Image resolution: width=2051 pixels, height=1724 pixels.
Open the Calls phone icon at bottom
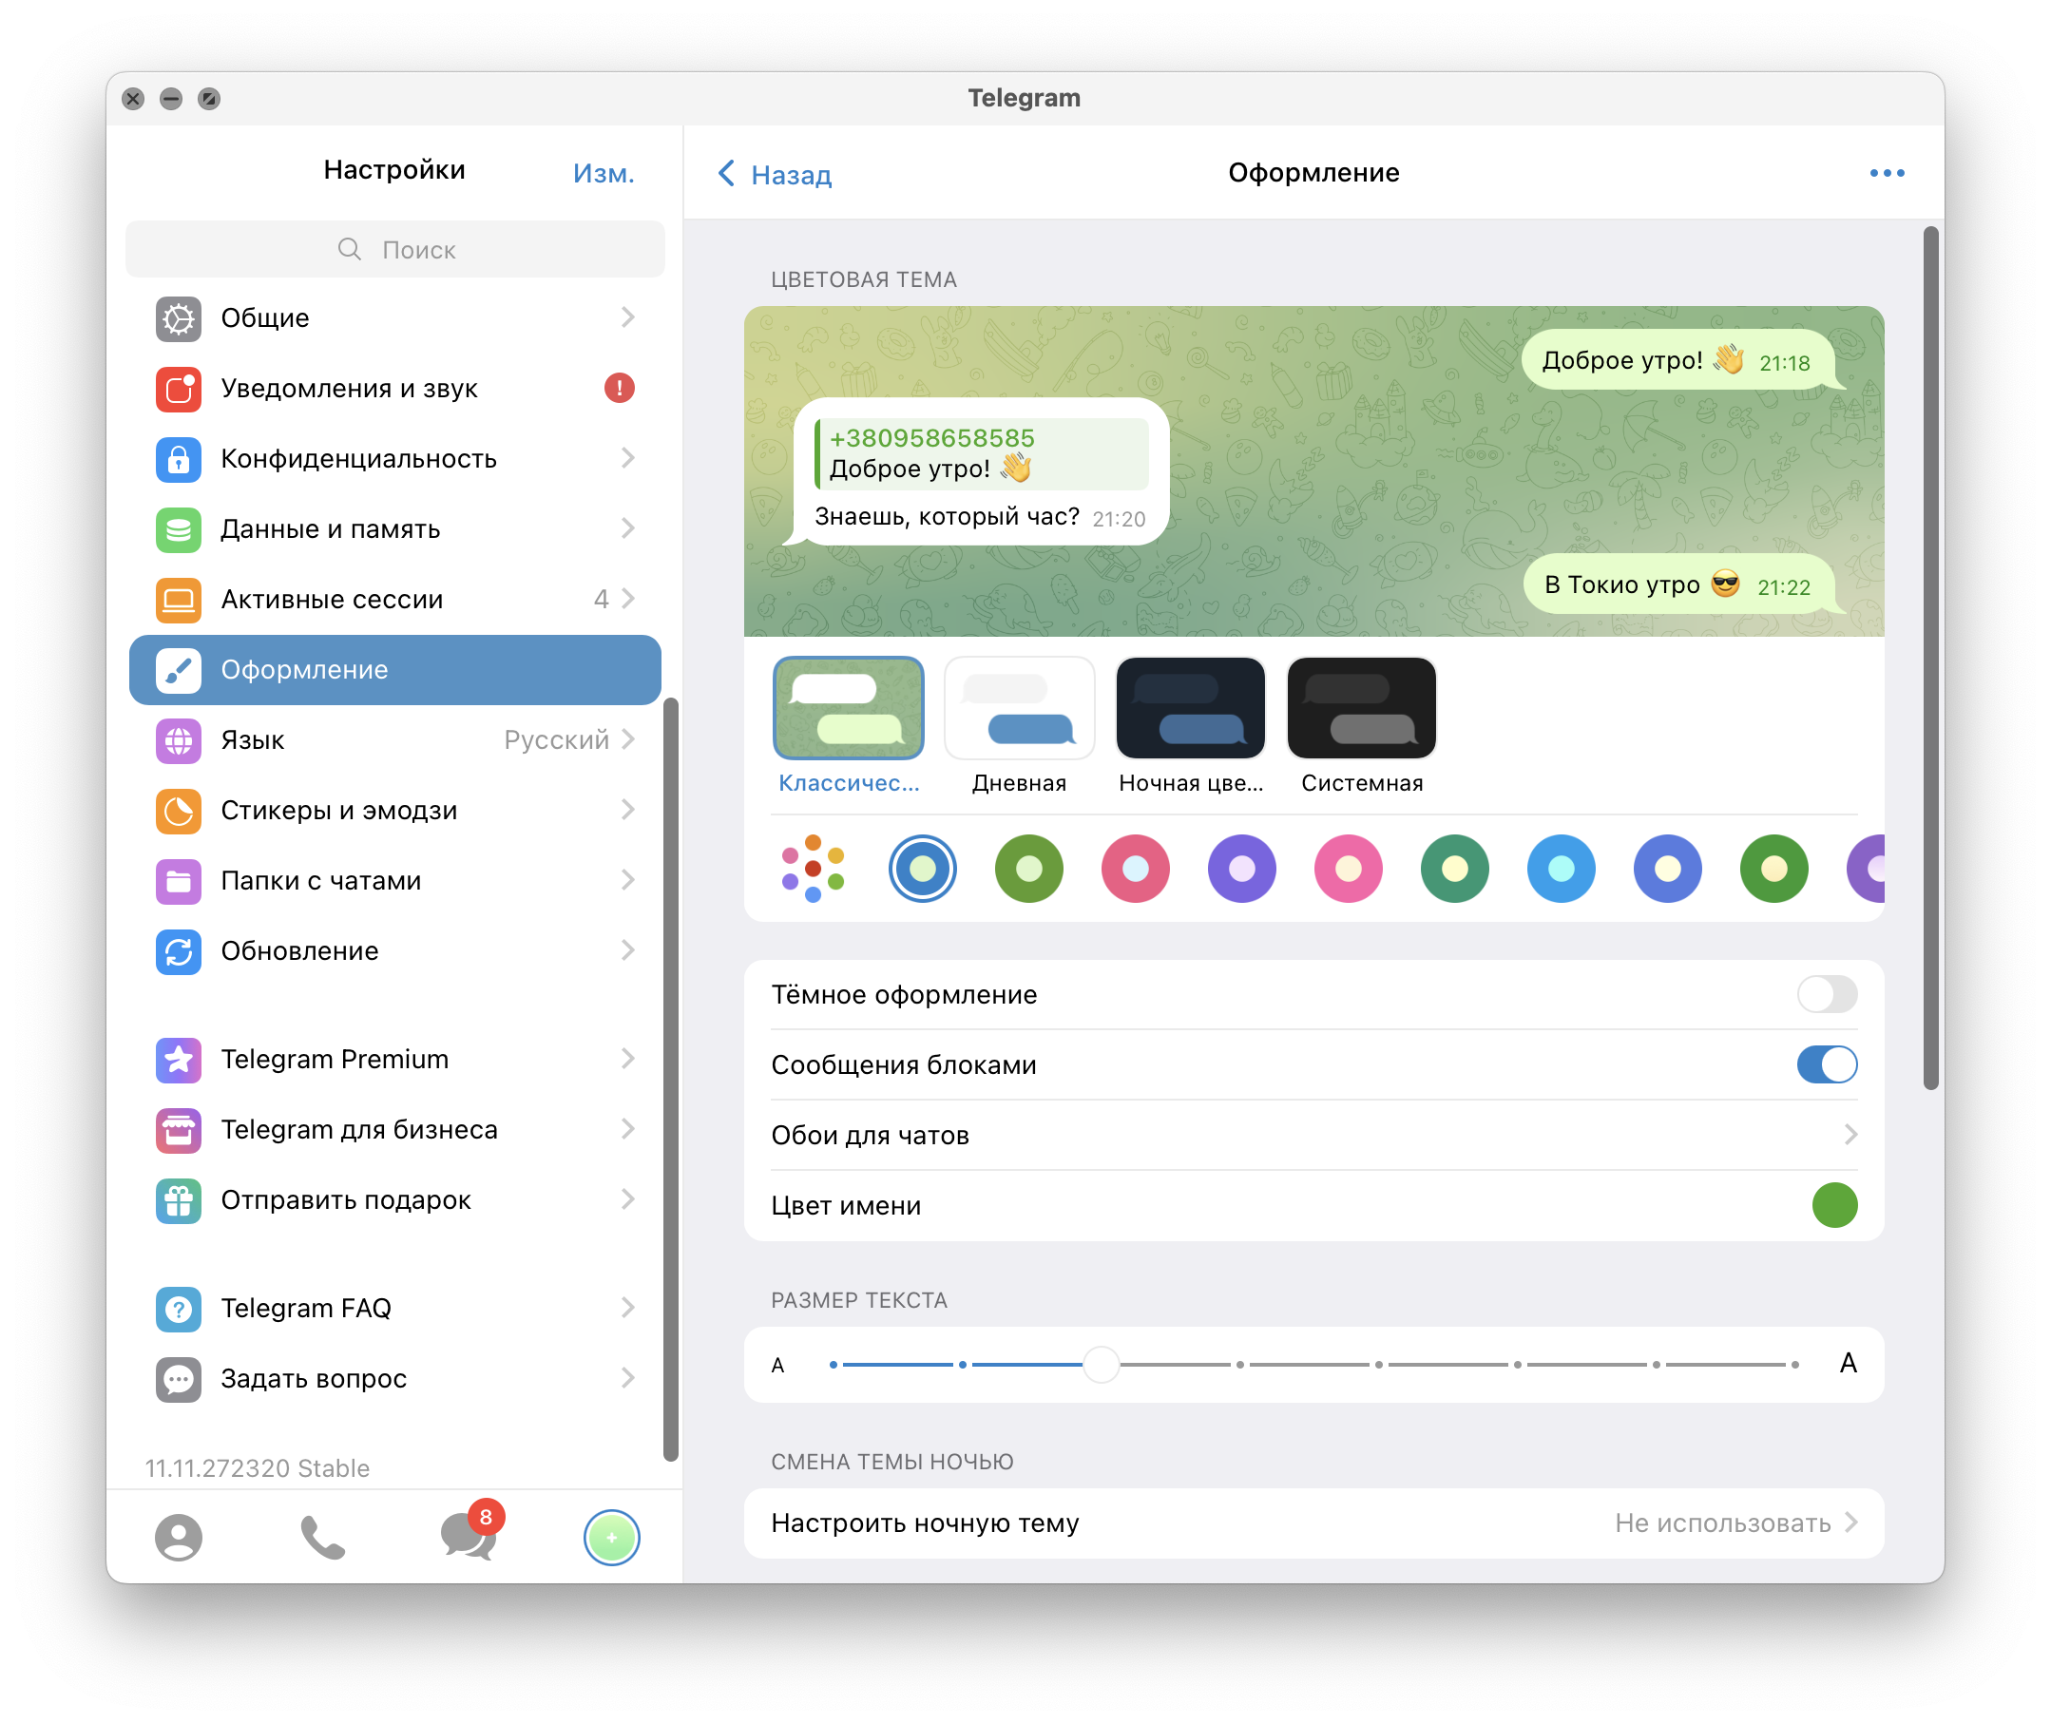[x=322, y=1537]
